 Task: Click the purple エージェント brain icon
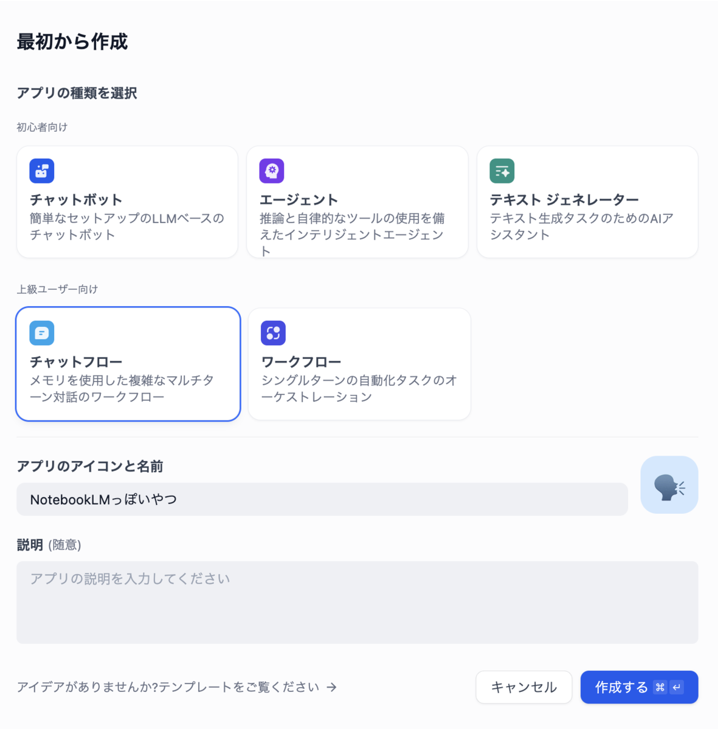point(272,171)
